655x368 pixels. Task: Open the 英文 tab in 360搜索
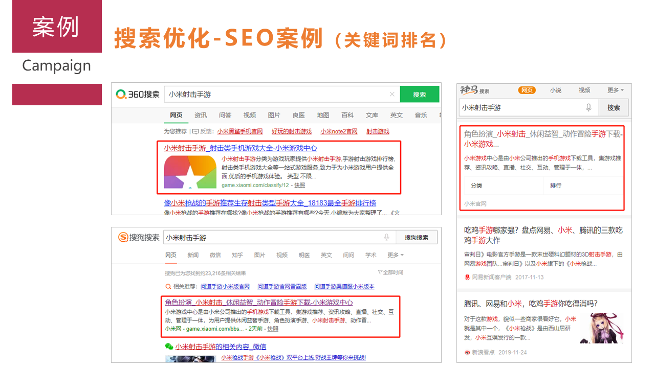(397, 115)
